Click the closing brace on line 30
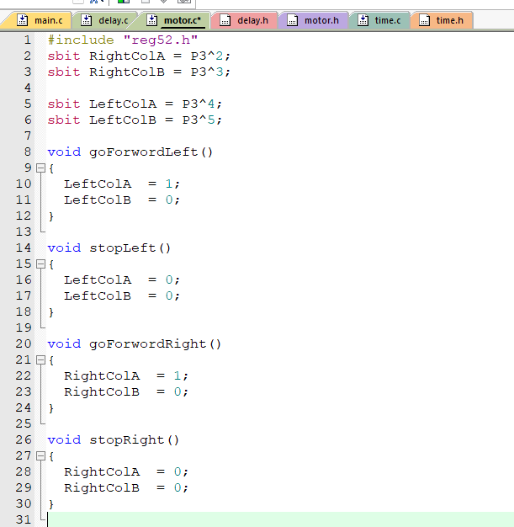The height and width of the screenshot is (527, 514). point(51,503)
